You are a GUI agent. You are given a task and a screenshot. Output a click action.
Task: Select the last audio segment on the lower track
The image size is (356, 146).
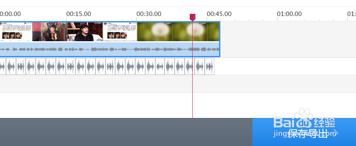210,66
